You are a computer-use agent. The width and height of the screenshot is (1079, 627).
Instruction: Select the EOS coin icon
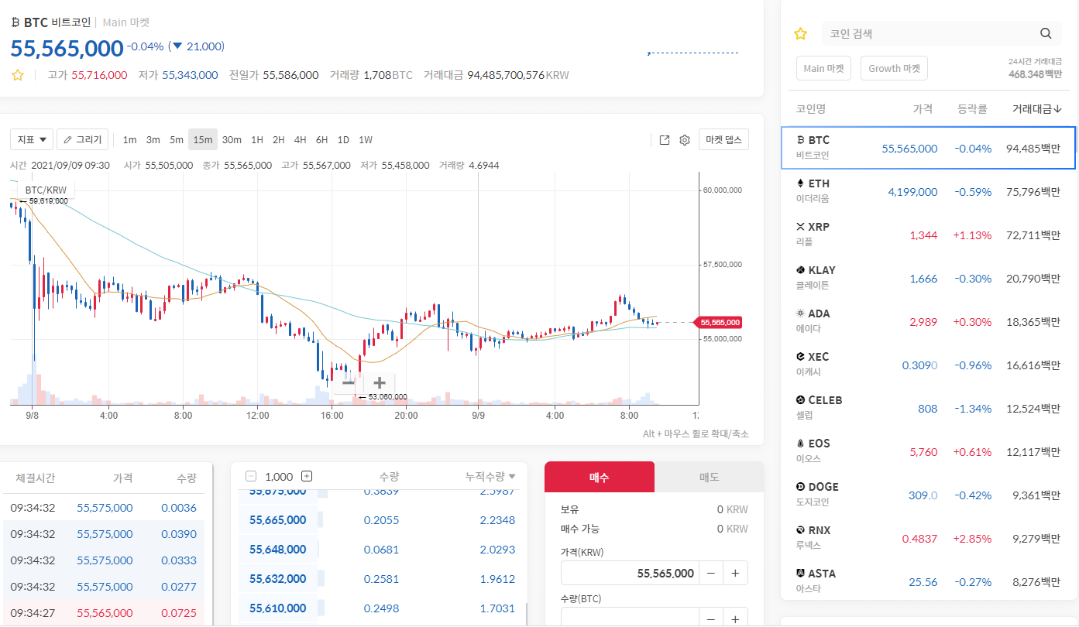tap(801, 444)
